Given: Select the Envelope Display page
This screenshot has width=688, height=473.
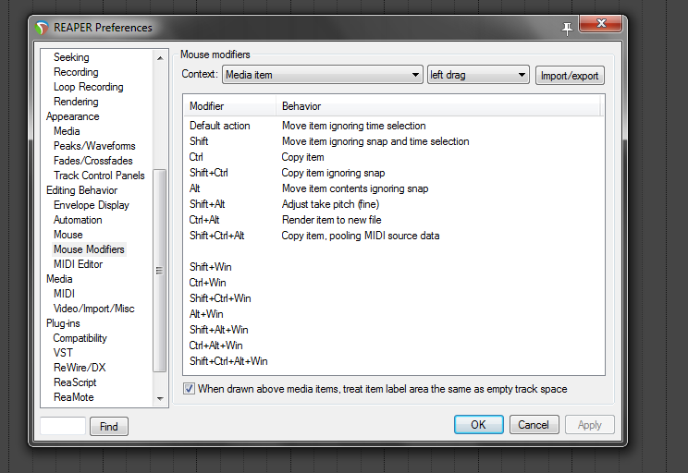Looking at the screenshot, I should (92, 205).
